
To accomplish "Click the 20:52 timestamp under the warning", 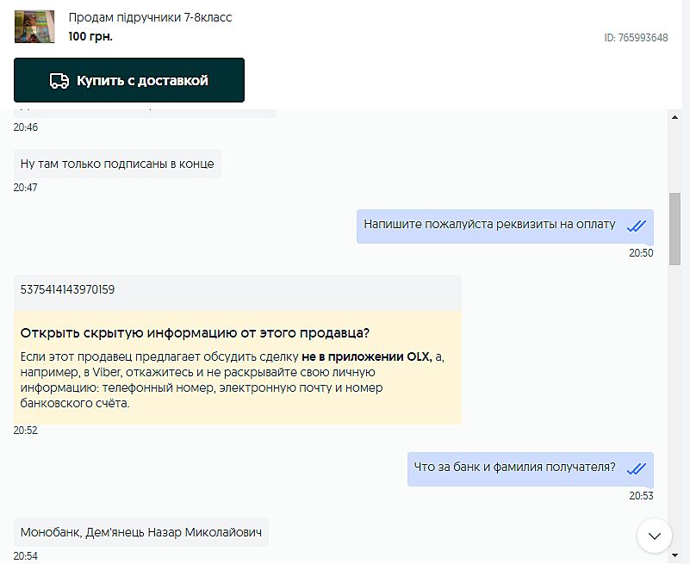I will point(25,431).
